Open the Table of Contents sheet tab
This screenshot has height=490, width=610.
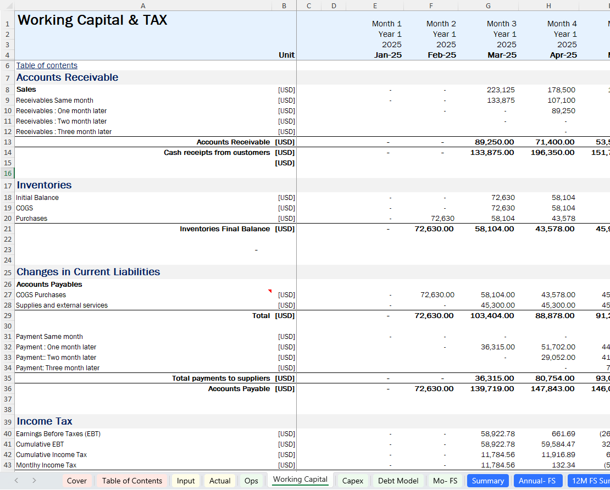point(132,481)
